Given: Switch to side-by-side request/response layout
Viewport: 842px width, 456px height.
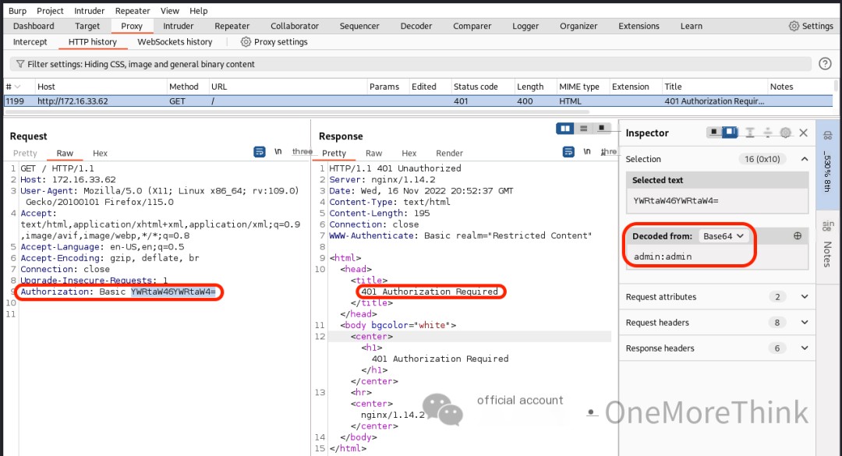Looking at the screenshot, I should (x=565, y=129).
